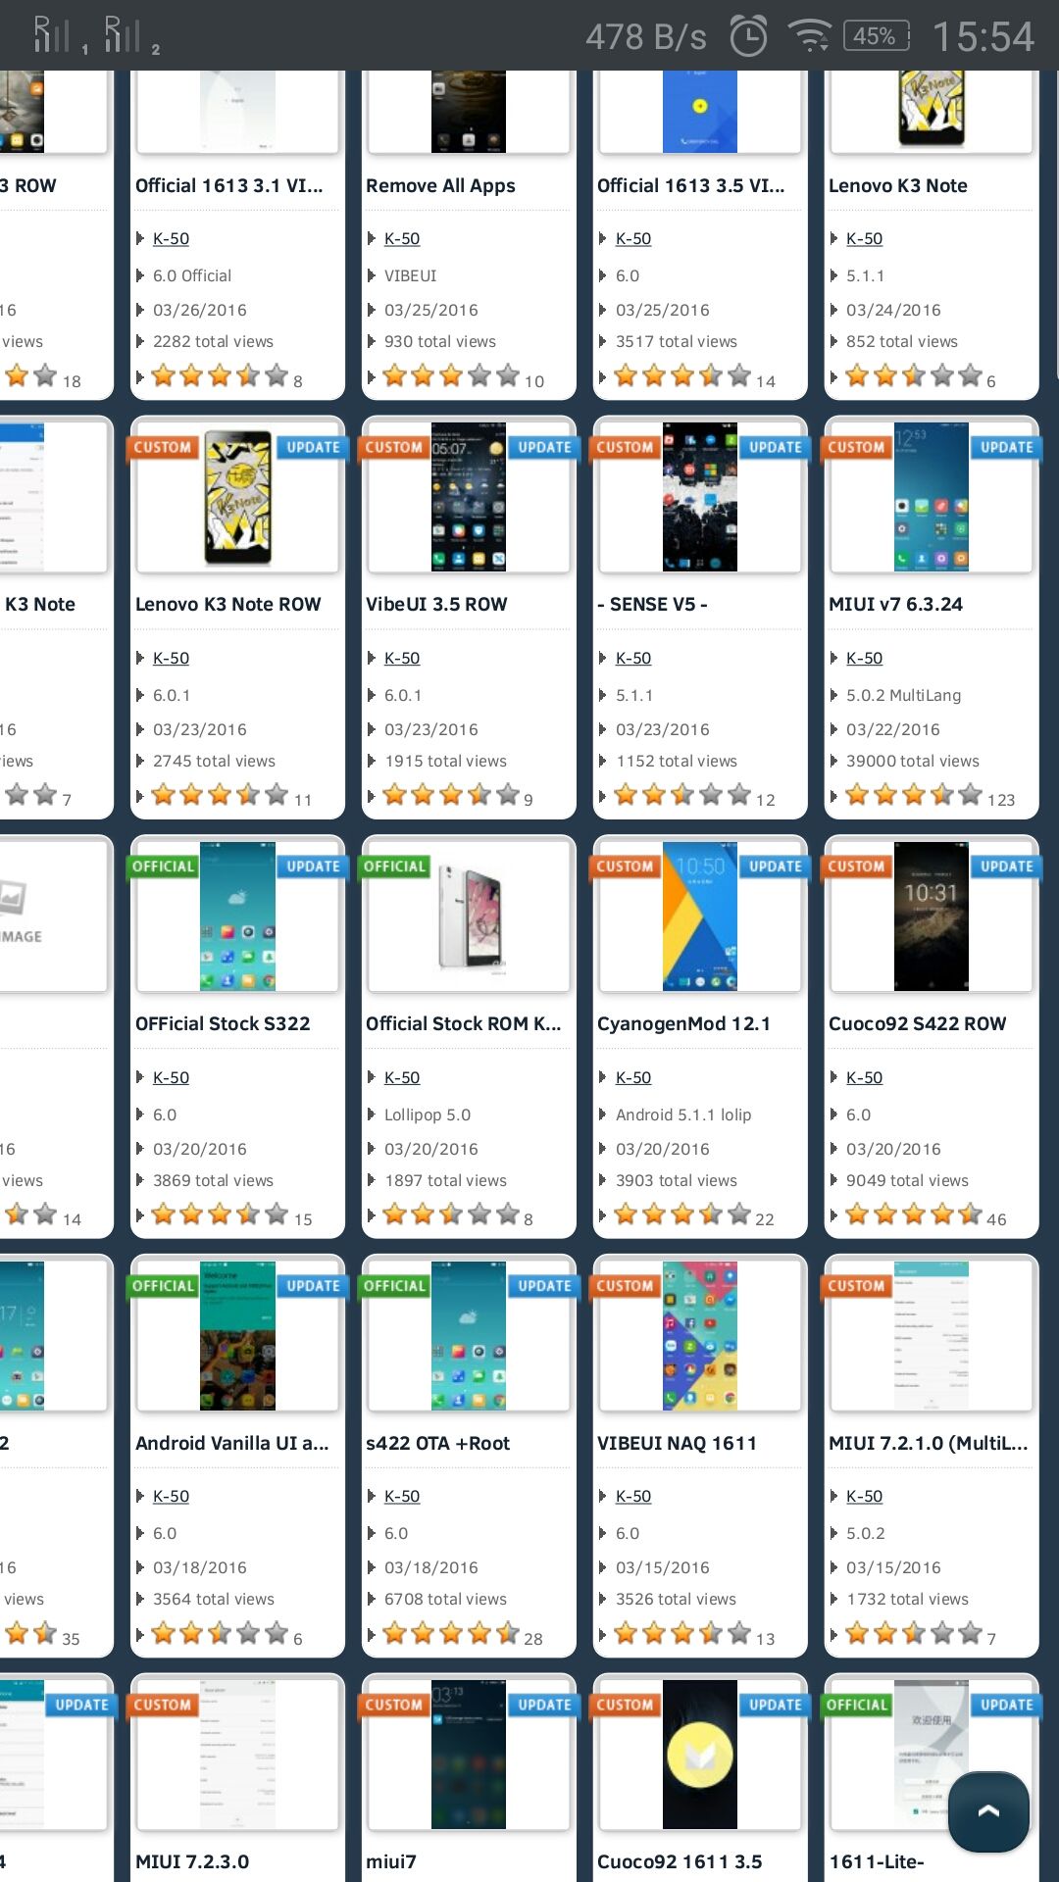Click the star rating of CyanogenMod 12.1
This screenshot has height=1882, width=1059.
682,1215
